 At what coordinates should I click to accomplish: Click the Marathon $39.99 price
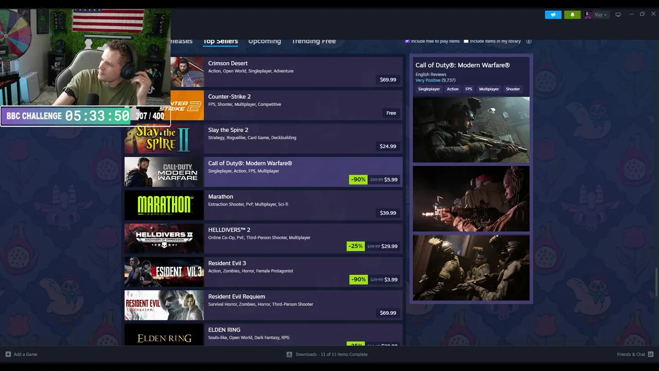pos(388,213)
